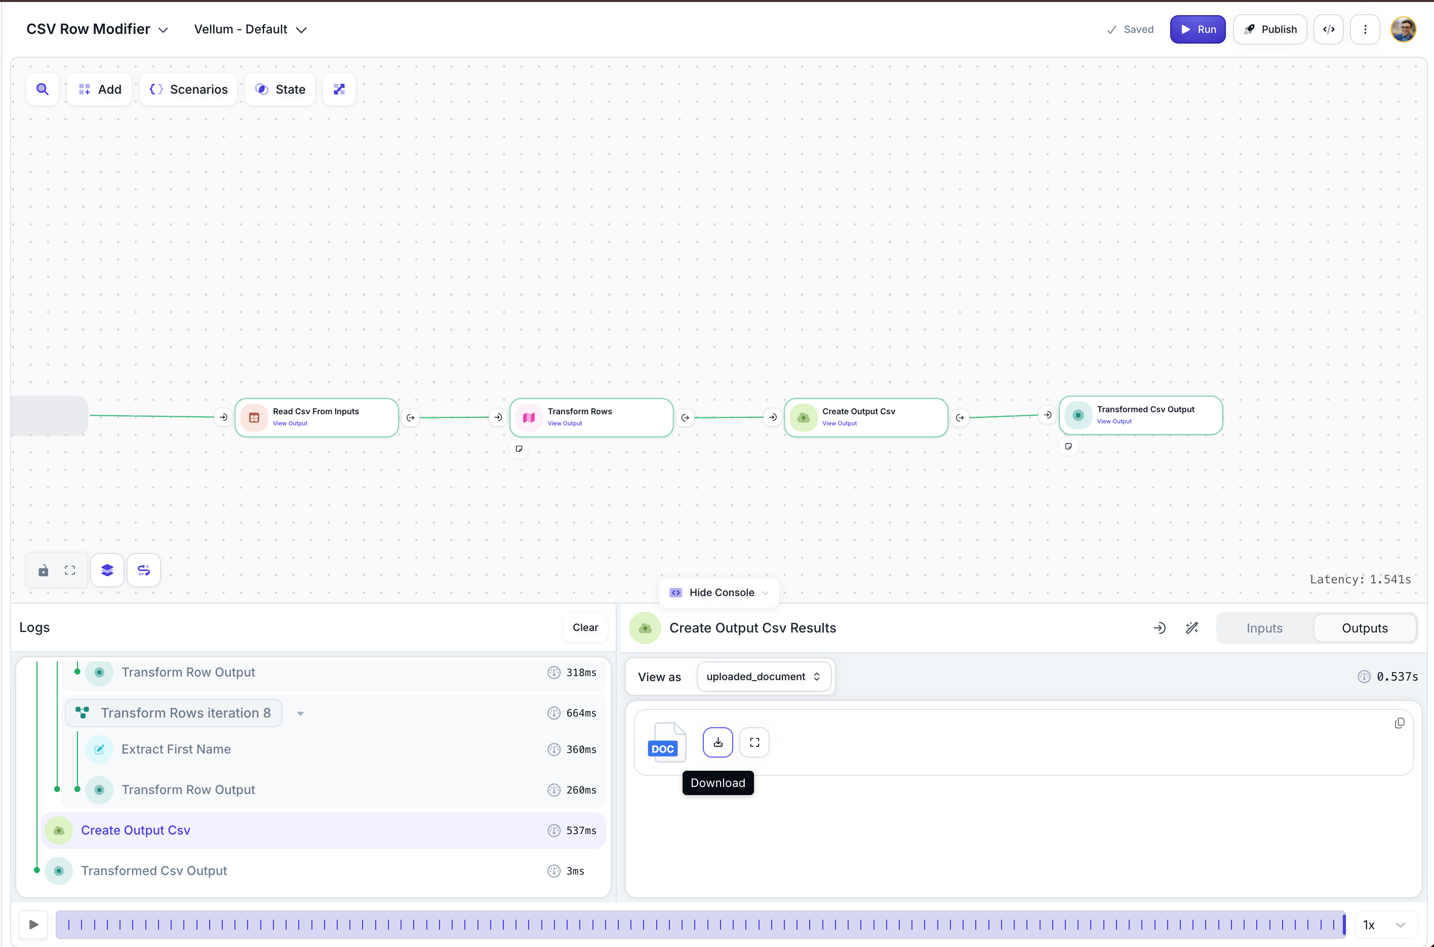This screenshot has width=1434, height=947.
Task: Toggle the State panel button
Action: (x=280, y=90)
